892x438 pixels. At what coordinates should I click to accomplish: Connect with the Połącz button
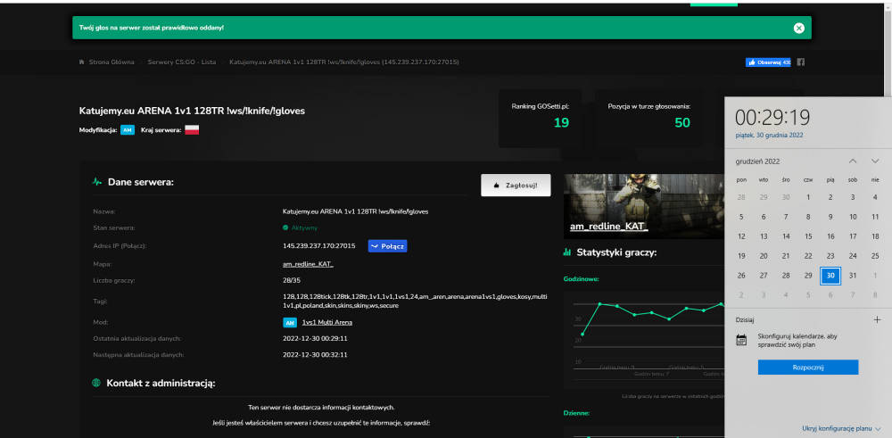(x=387, y=246)
